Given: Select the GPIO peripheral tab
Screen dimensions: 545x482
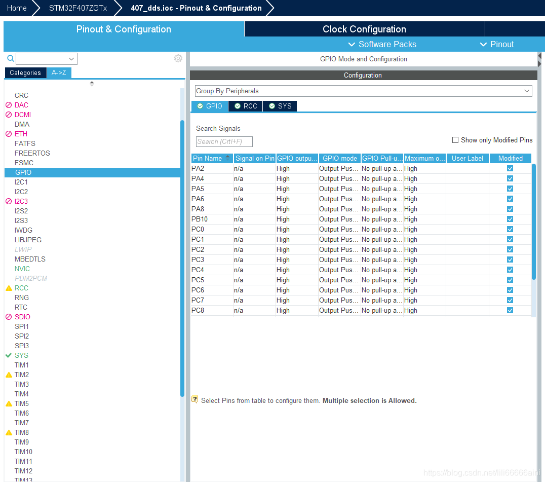Looking at the screenshot, I should [x=210, y=106].
